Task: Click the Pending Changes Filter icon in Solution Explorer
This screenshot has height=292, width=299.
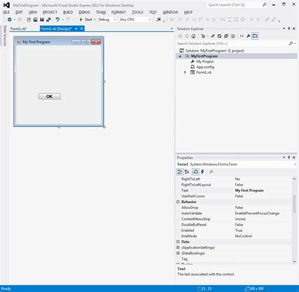Action: (x=203, y=36)
